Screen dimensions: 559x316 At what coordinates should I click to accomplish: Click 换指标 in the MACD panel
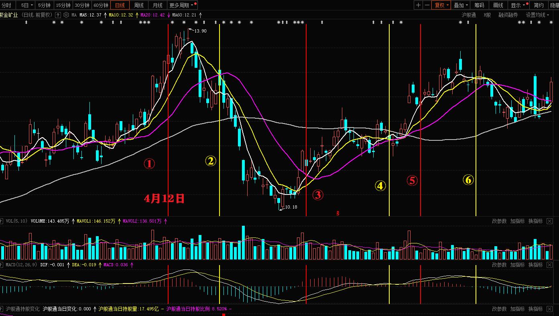click(535, 265)
